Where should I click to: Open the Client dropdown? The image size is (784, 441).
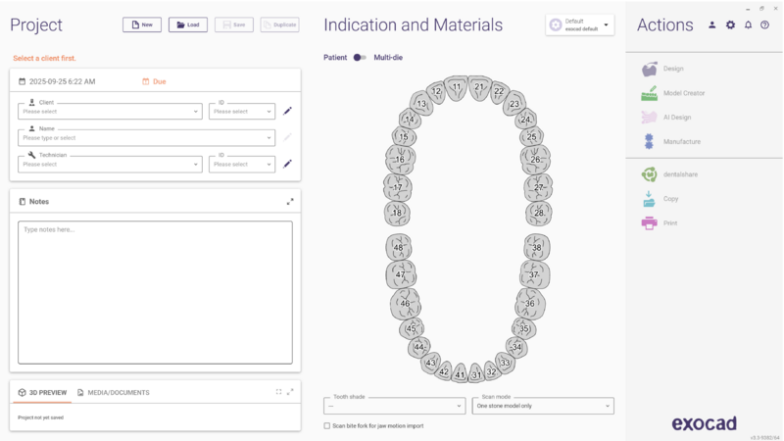click(x=110, y=111)
